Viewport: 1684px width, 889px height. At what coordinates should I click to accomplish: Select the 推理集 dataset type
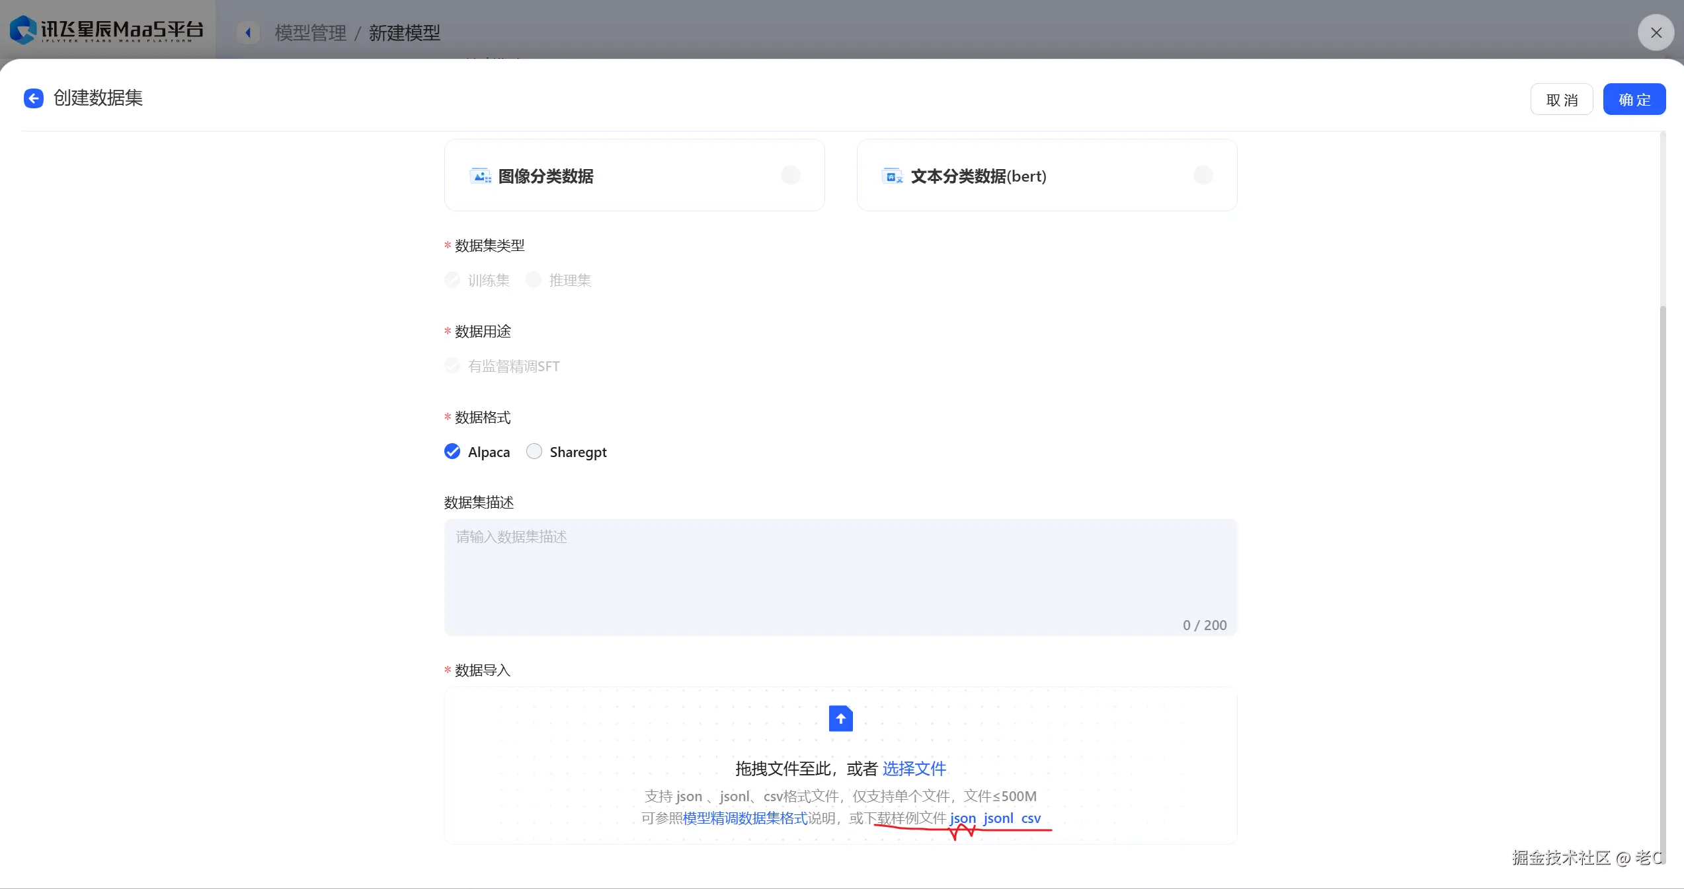coord(534,280)
